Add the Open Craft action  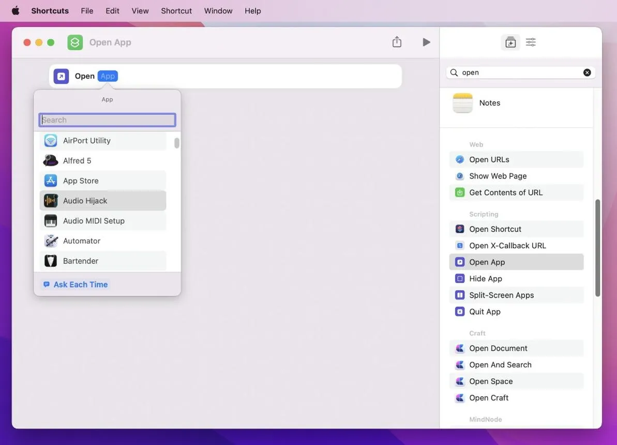coord(516,398)
